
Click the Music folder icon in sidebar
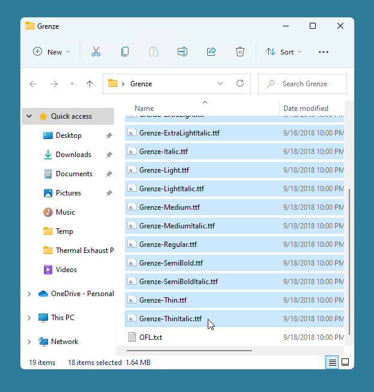coord(48,212)
